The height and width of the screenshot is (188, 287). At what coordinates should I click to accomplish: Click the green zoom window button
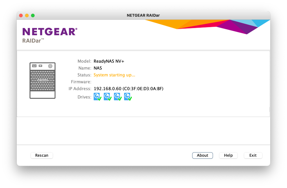pos(33,16)
